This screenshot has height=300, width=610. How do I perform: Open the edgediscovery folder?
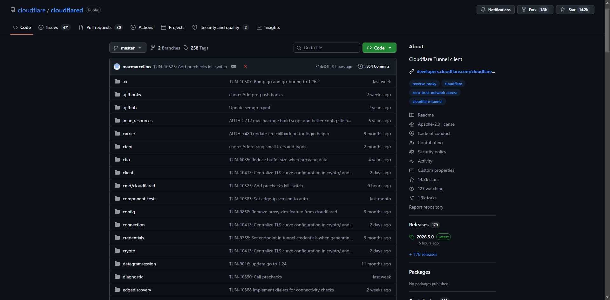click(137, 290)
